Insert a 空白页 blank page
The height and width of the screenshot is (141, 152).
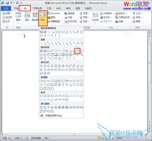(x=7, y=17)
